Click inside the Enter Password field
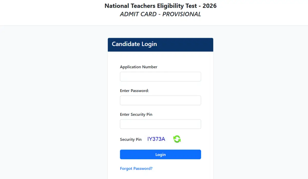This screenshot has height=179, width=308. (160, 100)
